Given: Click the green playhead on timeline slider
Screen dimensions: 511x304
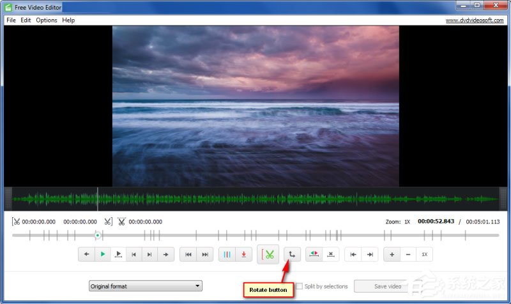Looking at the screenshot, I should (x=98, y=236).
